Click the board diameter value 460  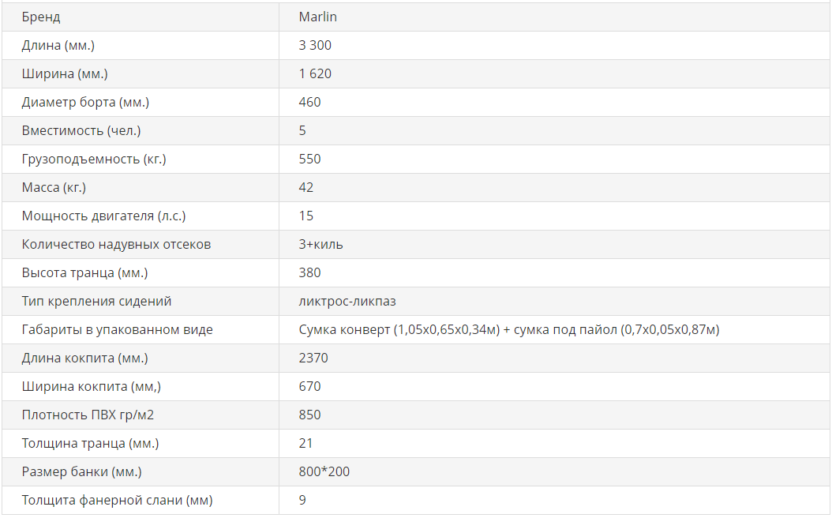click(x=309, y=102)
